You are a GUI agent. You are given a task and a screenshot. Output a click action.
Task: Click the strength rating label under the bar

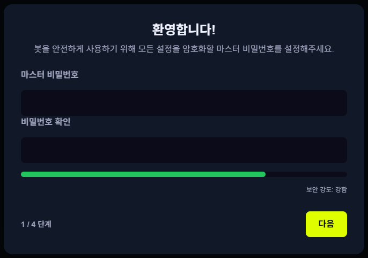coord(326,189)
